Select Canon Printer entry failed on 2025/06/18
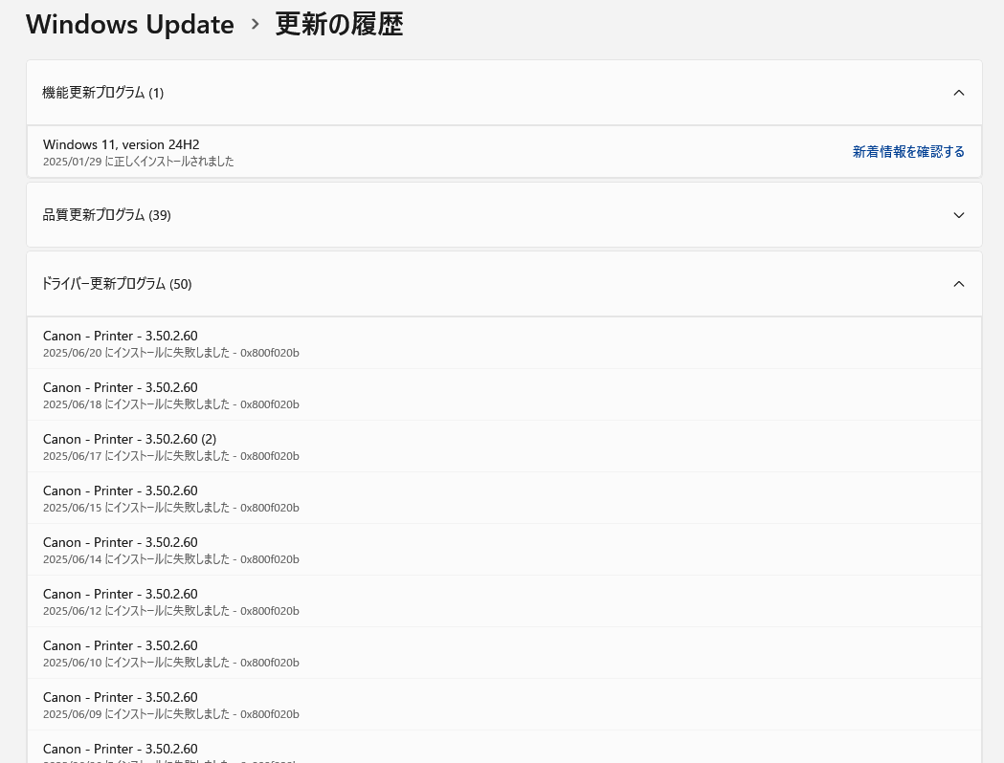The image size is (1004, 763). (x=504, y=395)
